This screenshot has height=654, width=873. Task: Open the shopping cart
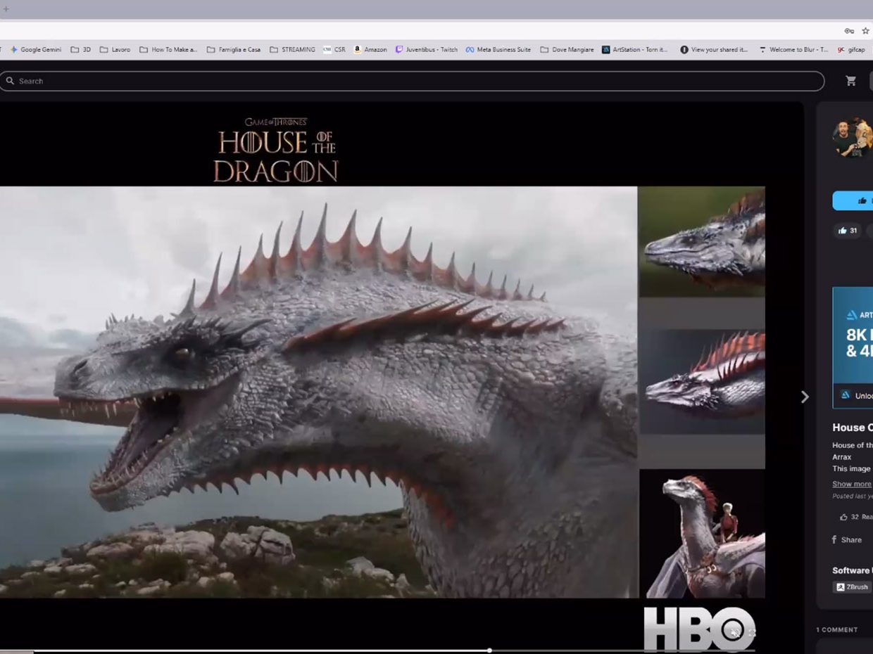pyautogui.click(x=850, y=81)
